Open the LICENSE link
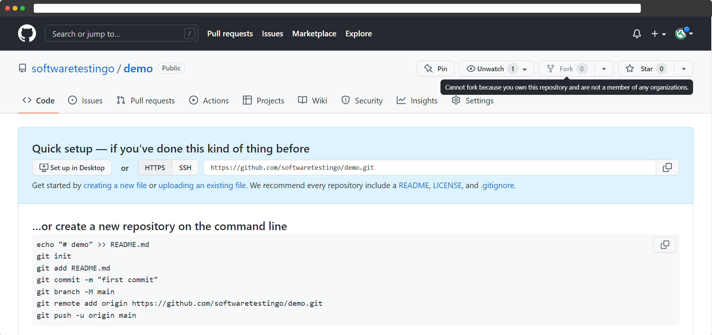Image resolution: width=712 pixels, height=335 pixels. (x=447, y=185)
